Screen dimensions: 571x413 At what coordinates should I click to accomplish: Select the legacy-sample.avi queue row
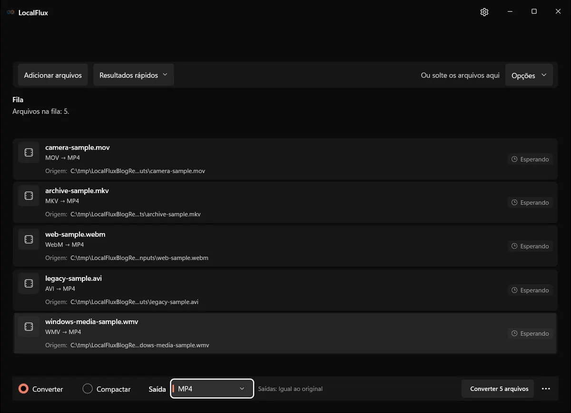pyautogui.click(x=285, y=290)
